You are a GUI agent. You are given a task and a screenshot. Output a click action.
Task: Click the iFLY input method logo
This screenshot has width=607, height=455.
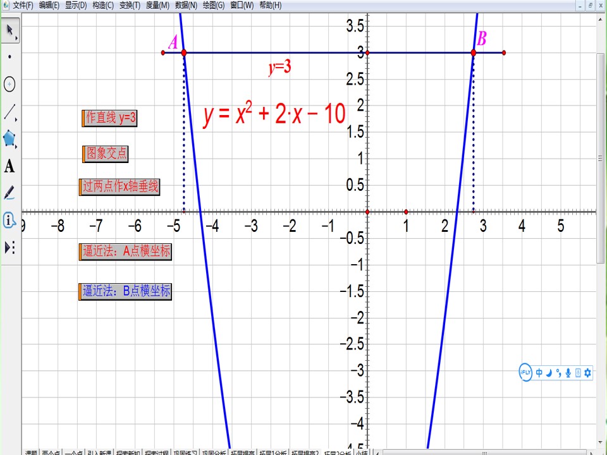(525, 373)
